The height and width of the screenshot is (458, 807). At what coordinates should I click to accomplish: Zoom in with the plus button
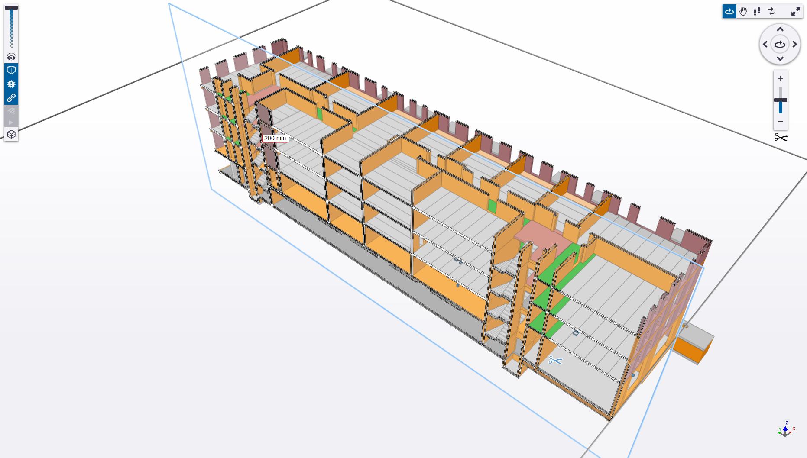tap(780, 78)
